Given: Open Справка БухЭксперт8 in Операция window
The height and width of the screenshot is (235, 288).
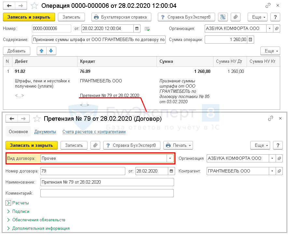Looking at the screenshot, I should (x=186, y=17).
